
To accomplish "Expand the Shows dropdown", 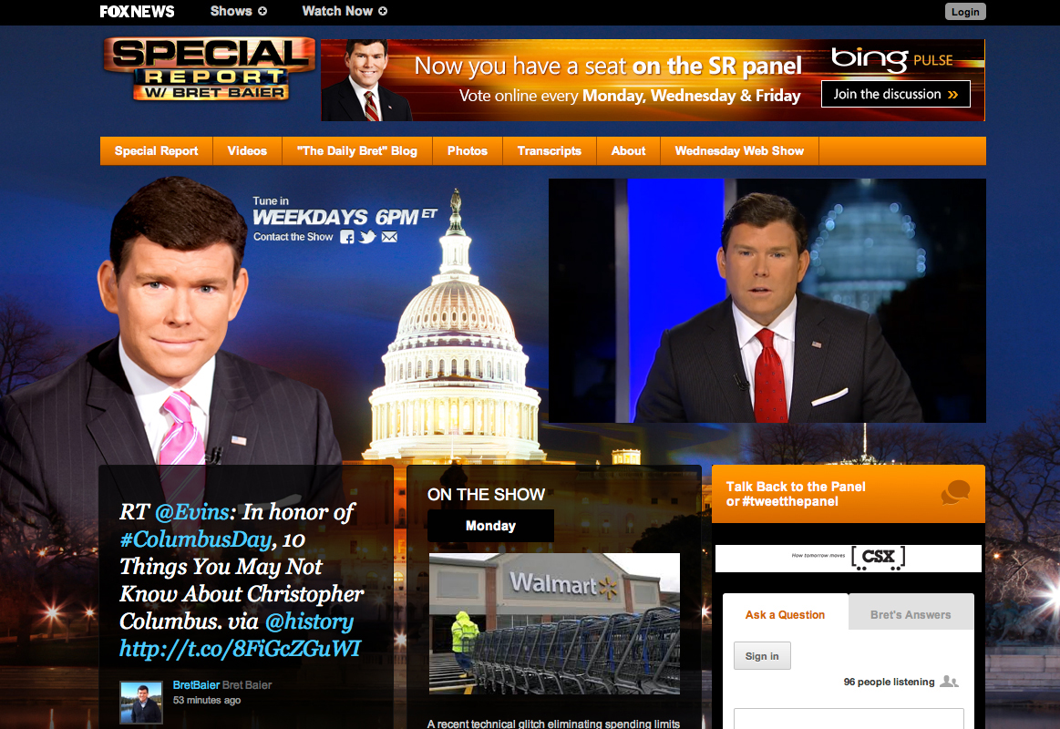I will click(x=239, y=11).
